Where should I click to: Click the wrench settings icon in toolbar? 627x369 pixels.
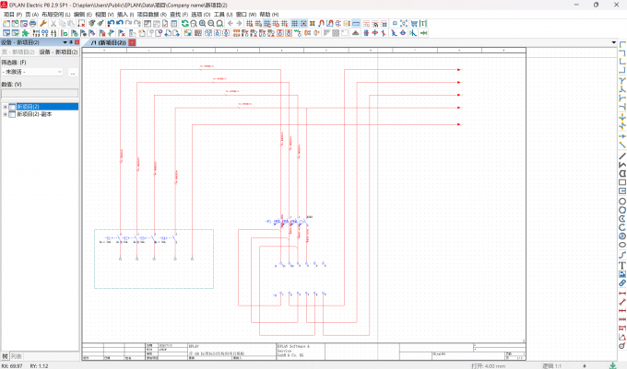click(42, 24)
